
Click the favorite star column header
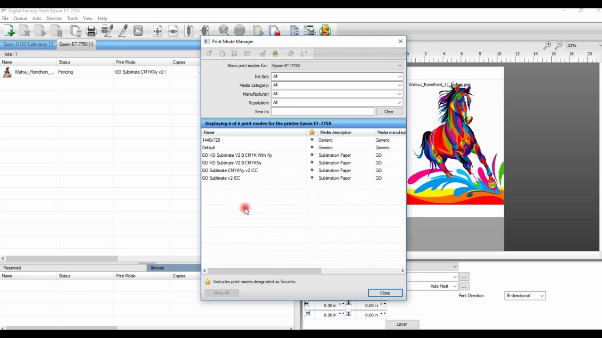coord(312,132)
